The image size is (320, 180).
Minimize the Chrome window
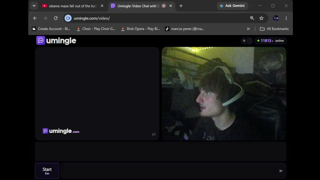(259, 6)
